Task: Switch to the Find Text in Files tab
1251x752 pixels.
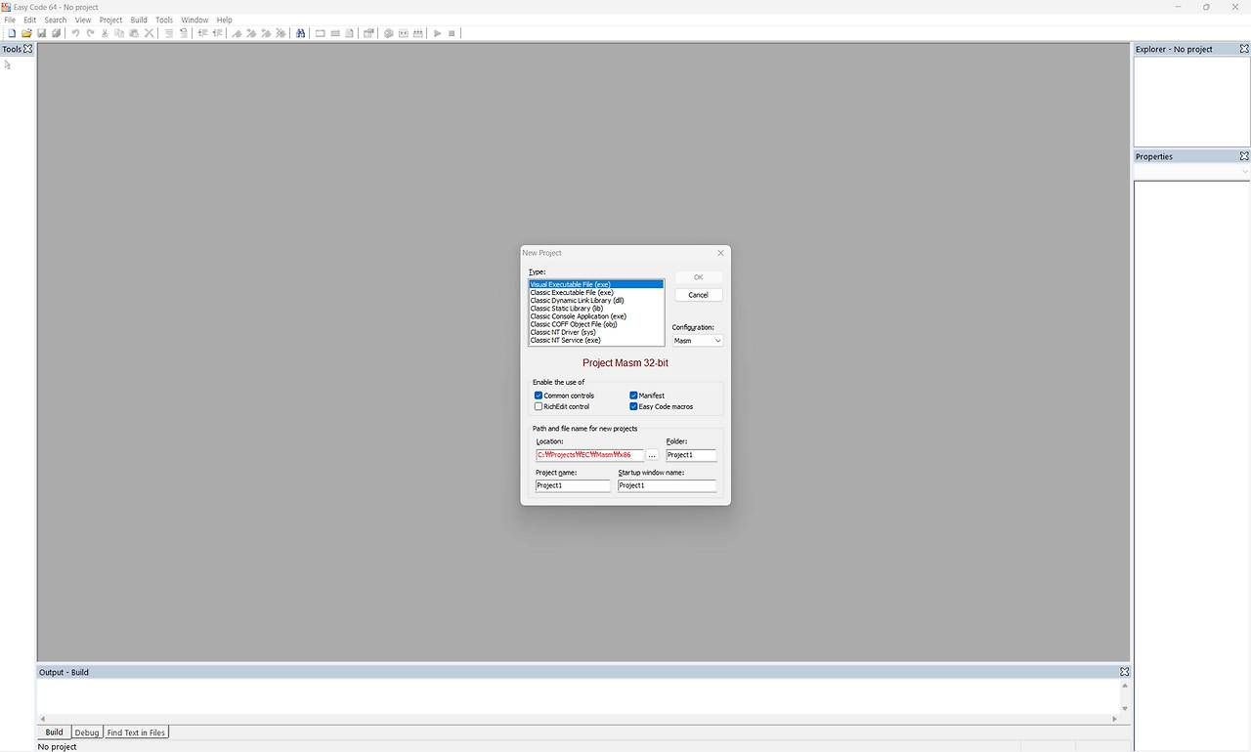Action: (136, 732)
